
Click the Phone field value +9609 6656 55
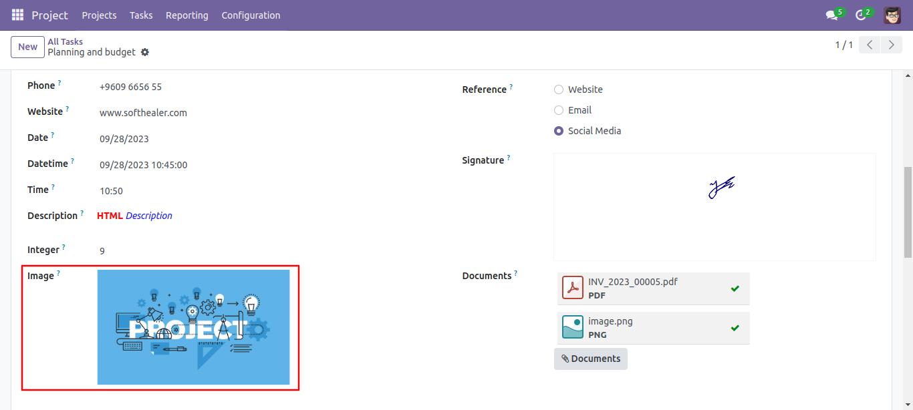(130, 87)
